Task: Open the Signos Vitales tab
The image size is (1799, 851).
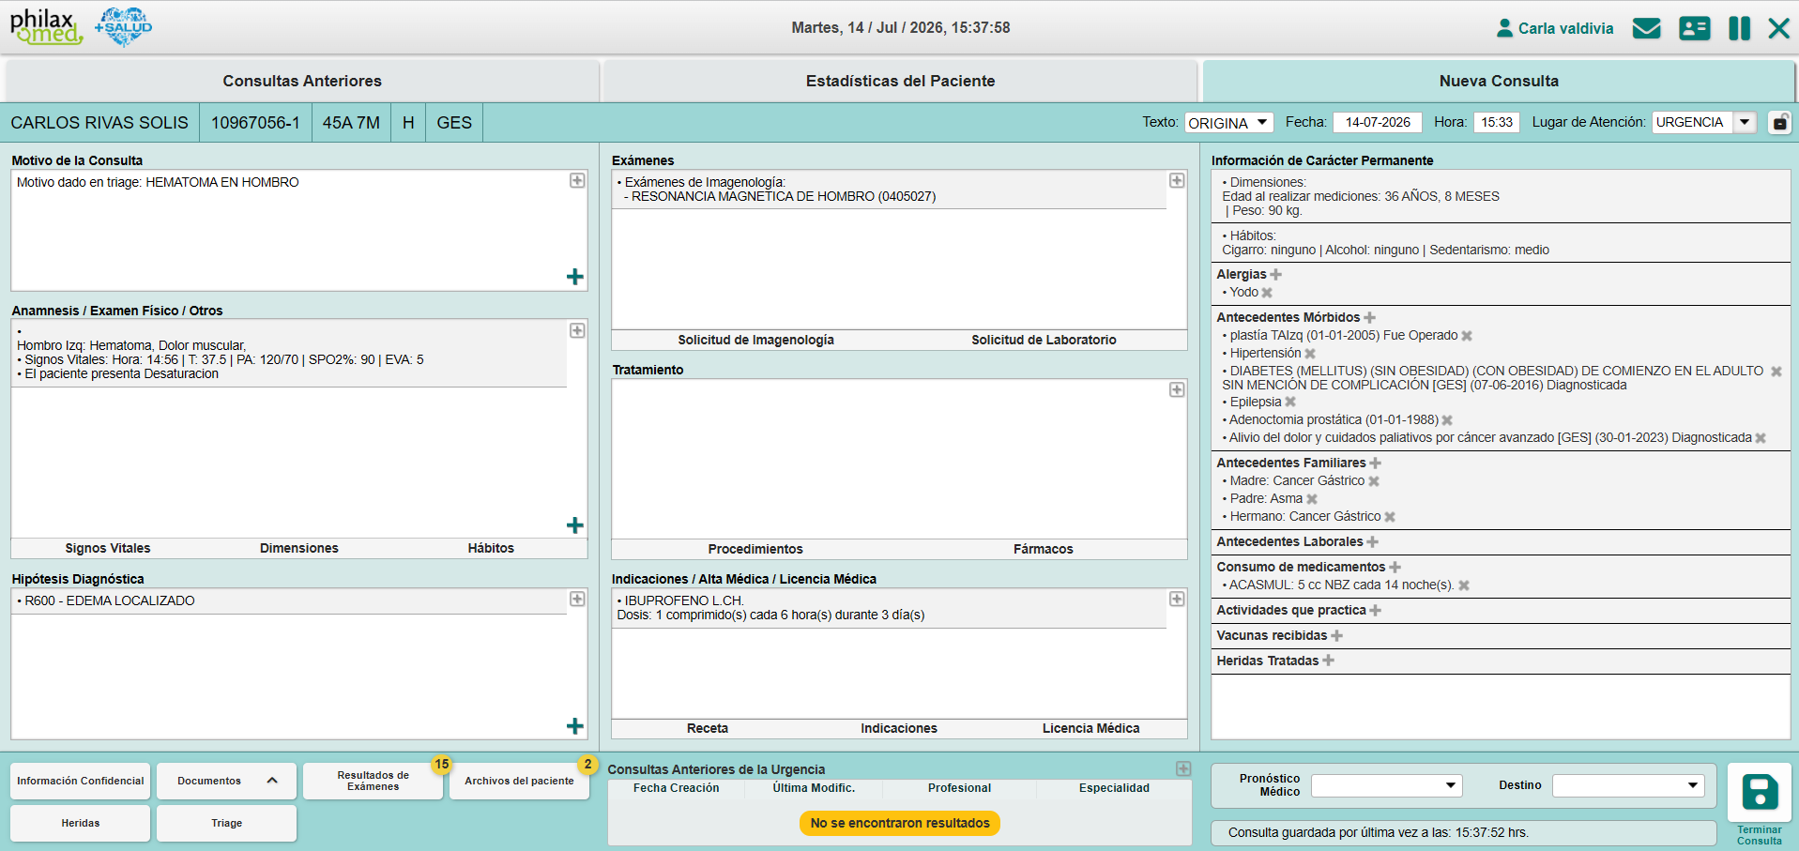Action: (x=108, y=548)
